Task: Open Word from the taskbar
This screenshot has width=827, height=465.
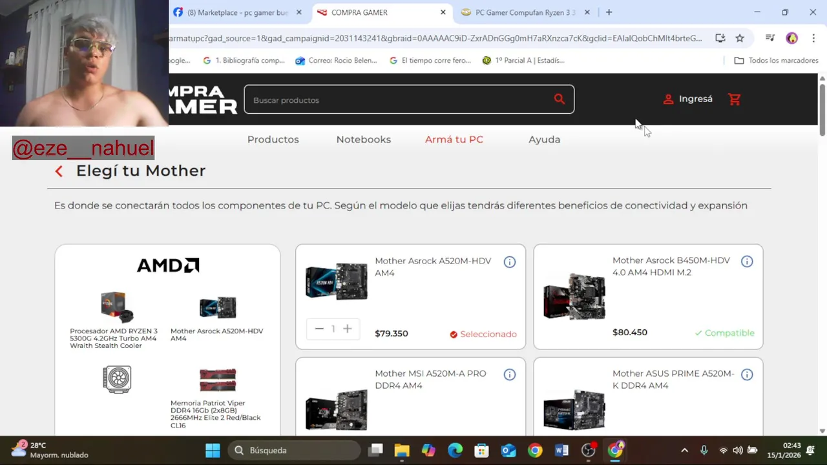Action: click(x=561, y=450)
